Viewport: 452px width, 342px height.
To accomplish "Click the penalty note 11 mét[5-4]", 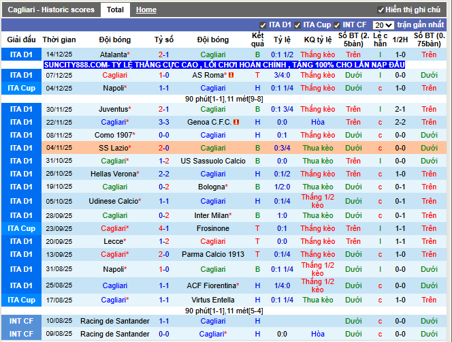I will (x=245, y=311).
